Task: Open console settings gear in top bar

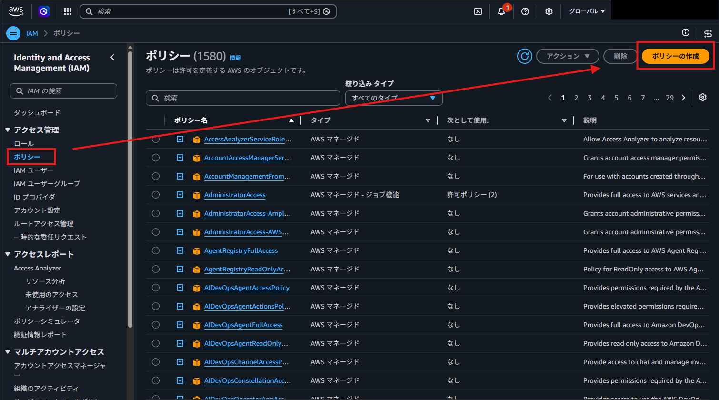Action: (x=549, y=11)
